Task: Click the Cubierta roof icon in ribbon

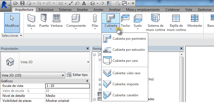Action: [111, 18]
